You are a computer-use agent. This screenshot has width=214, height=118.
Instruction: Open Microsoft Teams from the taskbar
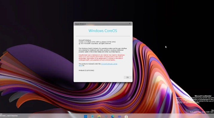coord(119,117)
